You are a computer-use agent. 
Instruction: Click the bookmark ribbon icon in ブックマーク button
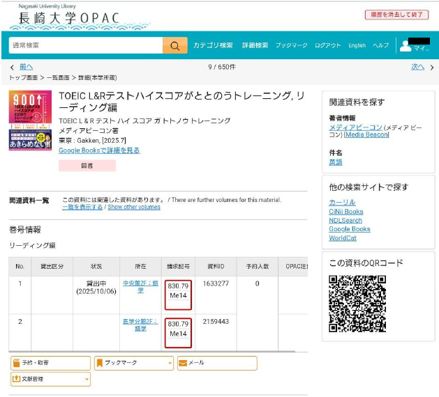click(99, 363)
